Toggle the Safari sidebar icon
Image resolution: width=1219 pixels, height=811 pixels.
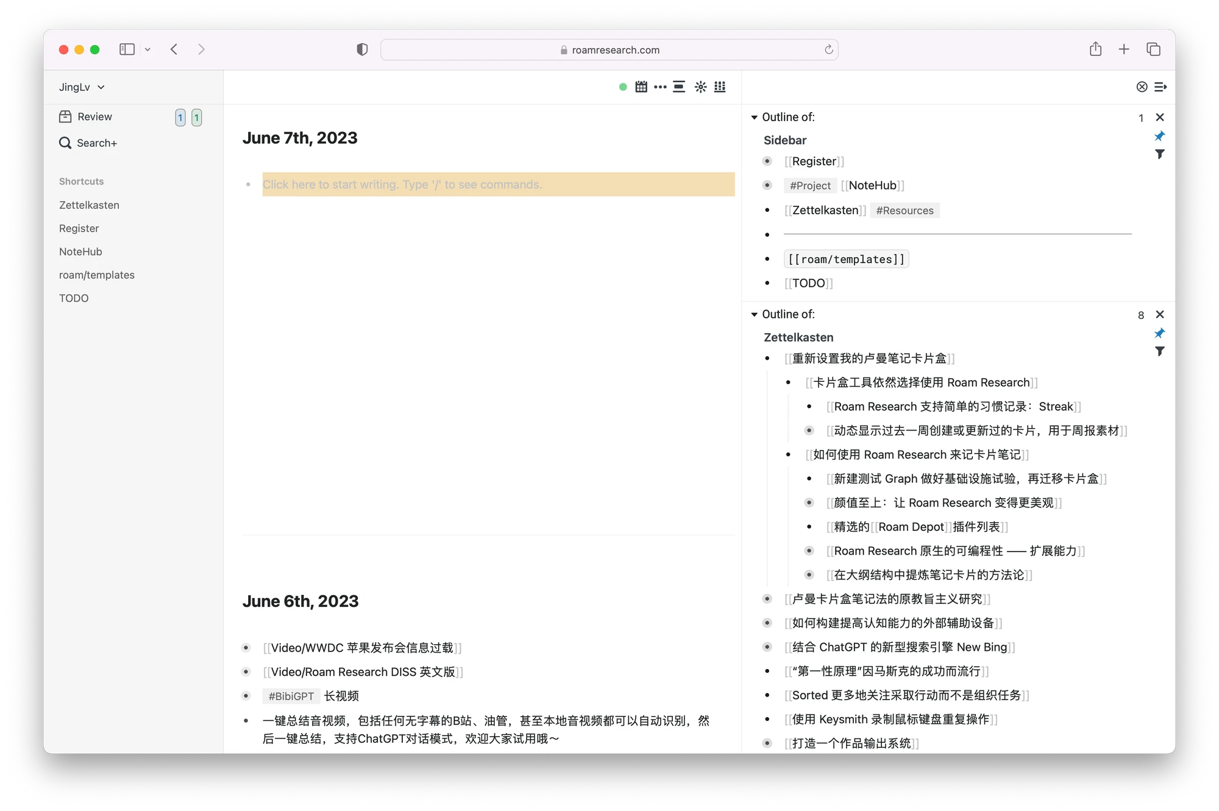(127, 49)
